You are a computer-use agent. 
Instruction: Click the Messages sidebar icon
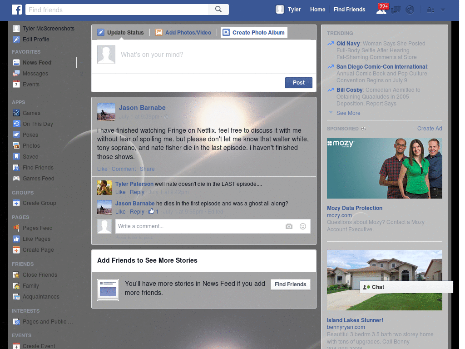[16, 73]
